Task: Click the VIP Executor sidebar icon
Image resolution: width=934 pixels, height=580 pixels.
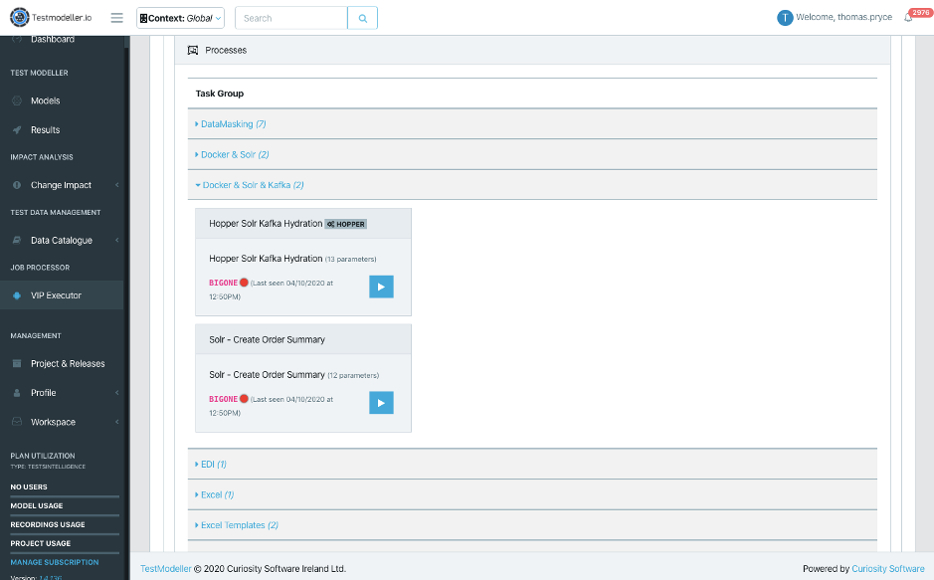Action: click(x=17, y=295)
